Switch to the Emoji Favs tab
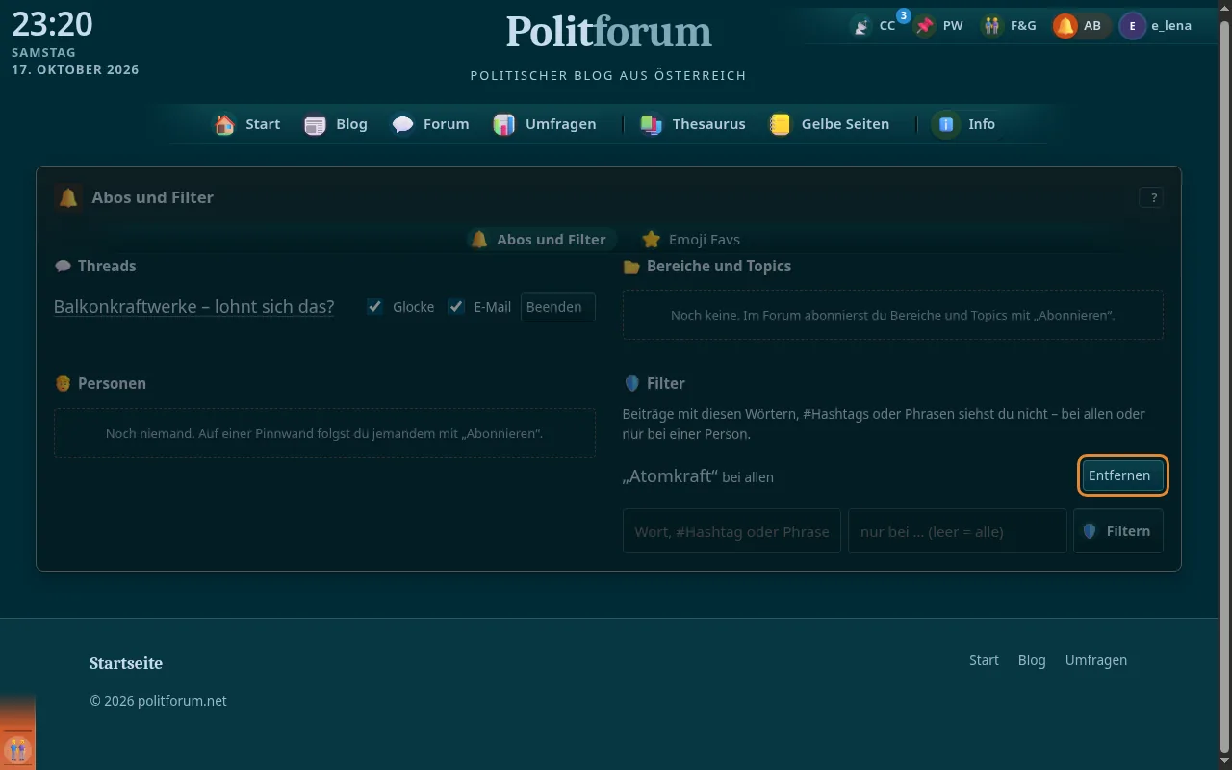The width and height of the screenshot is (1232, 770). 691,240
